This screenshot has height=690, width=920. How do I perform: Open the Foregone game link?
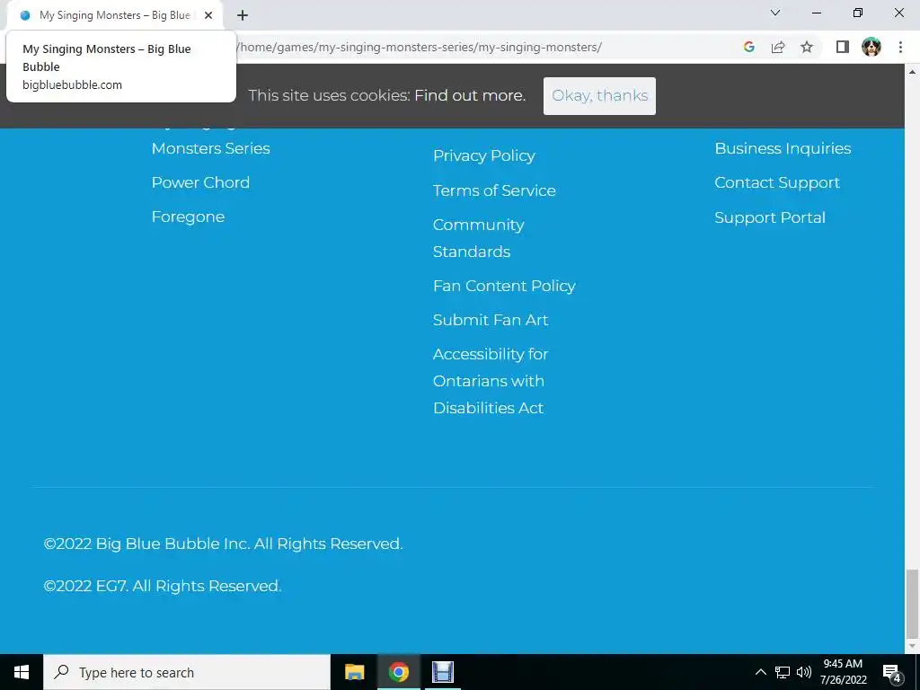188,217
